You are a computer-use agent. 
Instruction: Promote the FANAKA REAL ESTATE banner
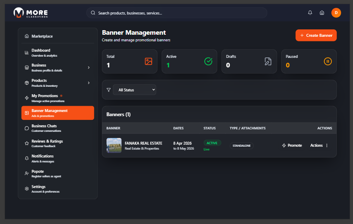[292, 145]
